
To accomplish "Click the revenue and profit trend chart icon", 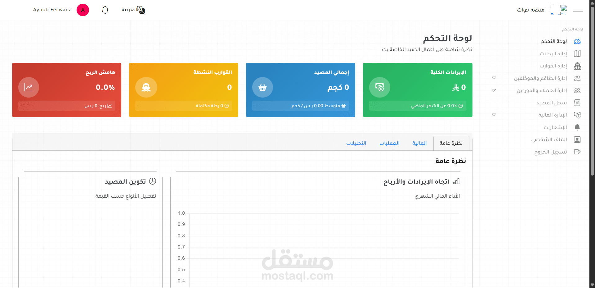I will point(456,181).
